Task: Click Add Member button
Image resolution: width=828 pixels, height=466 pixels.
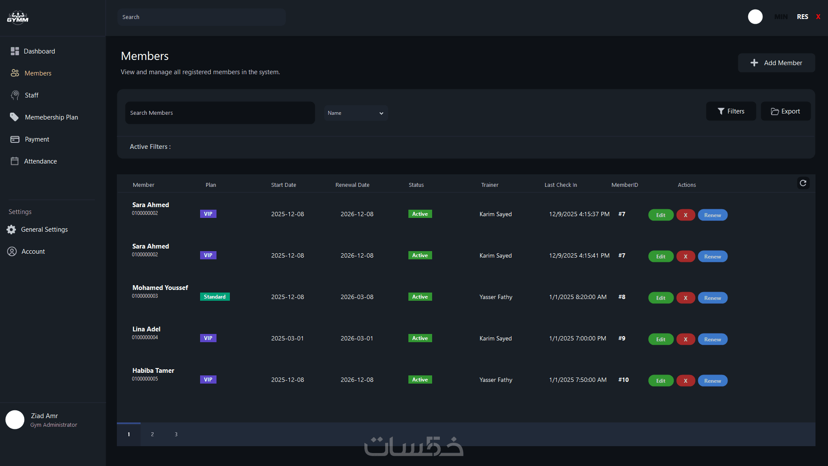Action: (776, 63)
